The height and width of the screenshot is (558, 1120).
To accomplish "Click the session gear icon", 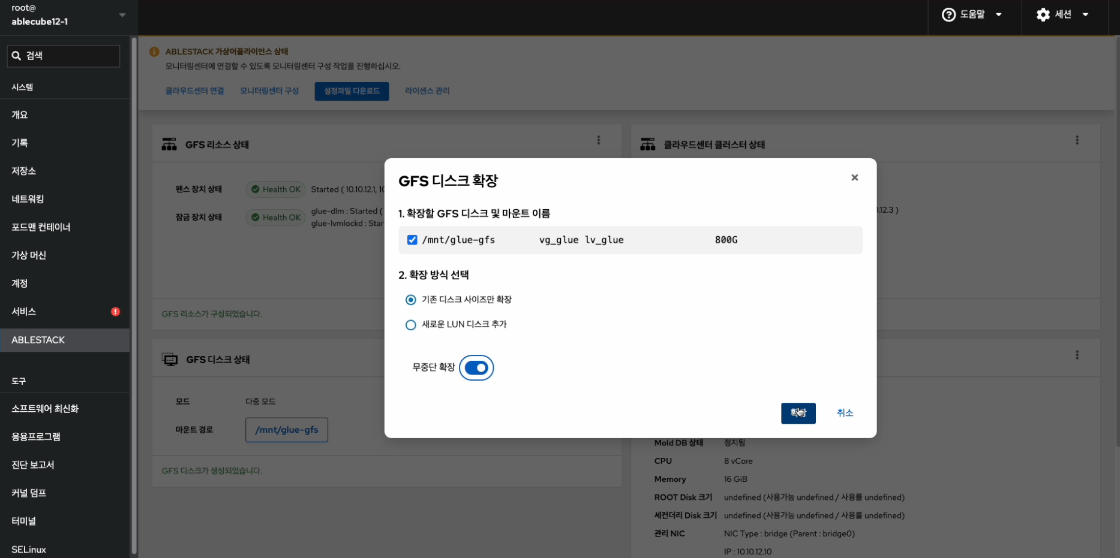I will [1043, 14].
